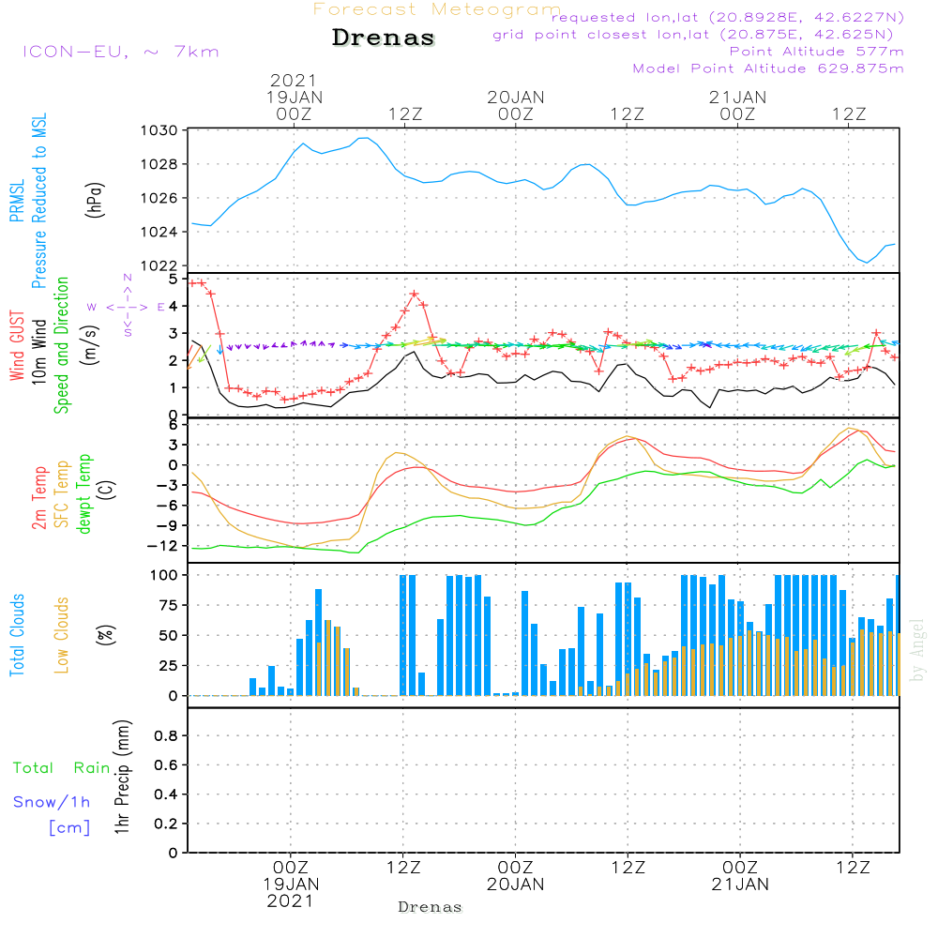Click the first 100% cloud bar at 19JAN 12Z
938x938 pixels.
pos(403,635)
